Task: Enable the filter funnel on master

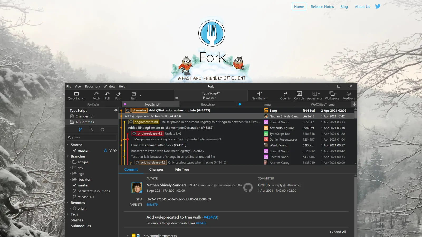Action: 110,150
